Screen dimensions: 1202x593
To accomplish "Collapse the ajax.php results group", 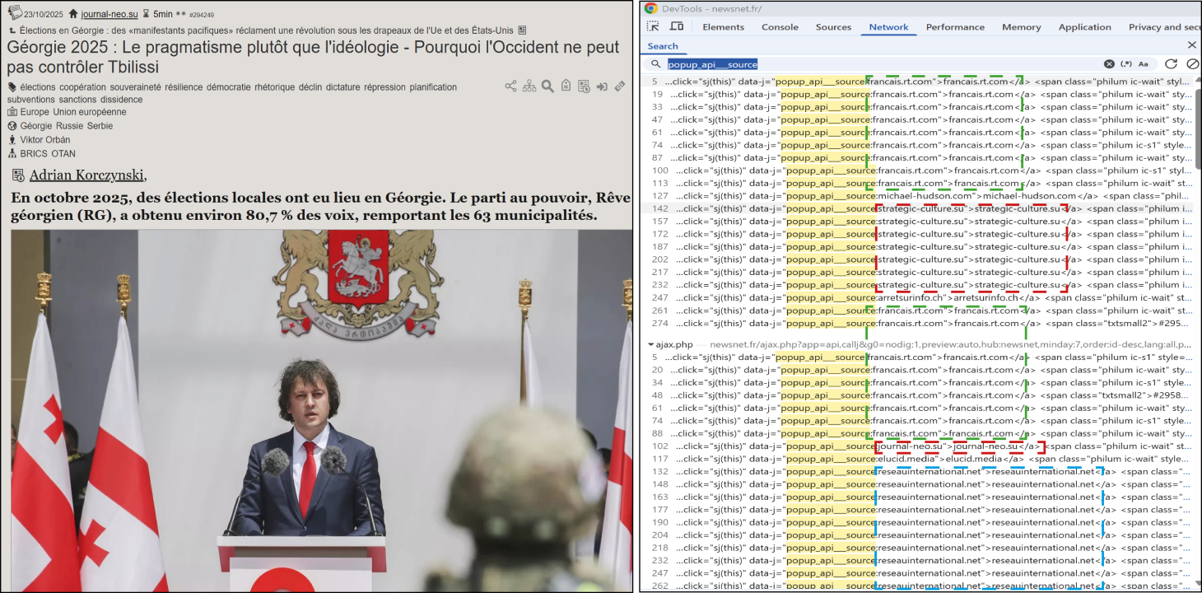I will coord(651,344).
